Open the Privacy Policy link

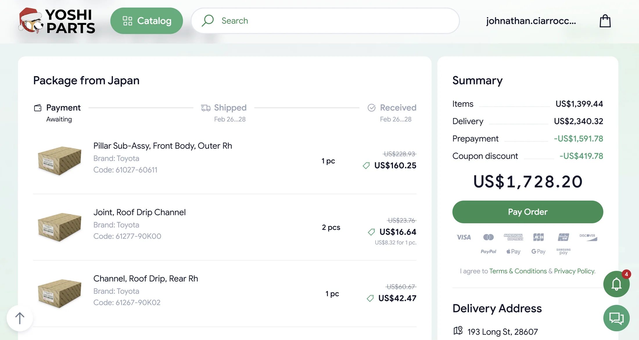(x=574, y=271)
